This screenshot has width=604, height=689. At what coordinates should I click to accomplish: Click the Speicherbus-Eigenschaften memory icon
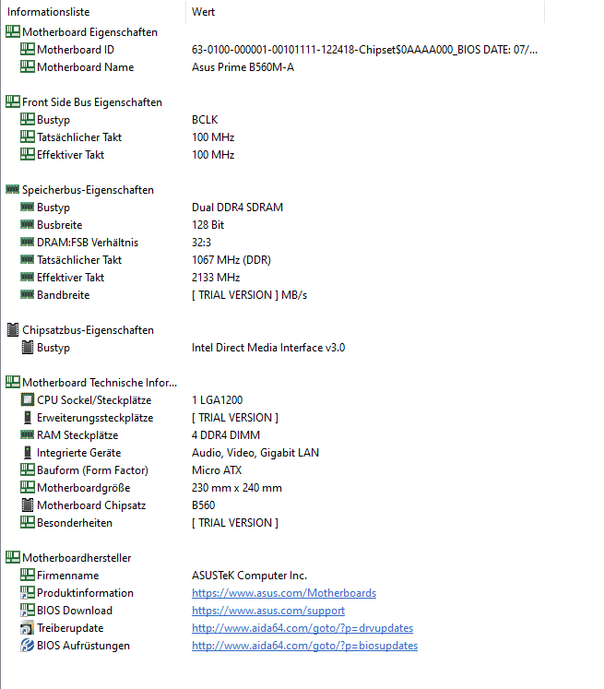pos(13,189)
